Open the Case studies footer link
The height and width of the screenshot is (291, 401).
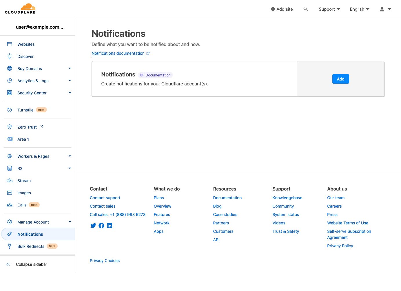225,215
